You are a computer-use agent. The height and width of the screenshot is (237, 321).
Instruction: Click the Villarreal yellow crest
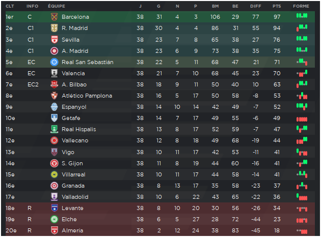click(54, 174)
